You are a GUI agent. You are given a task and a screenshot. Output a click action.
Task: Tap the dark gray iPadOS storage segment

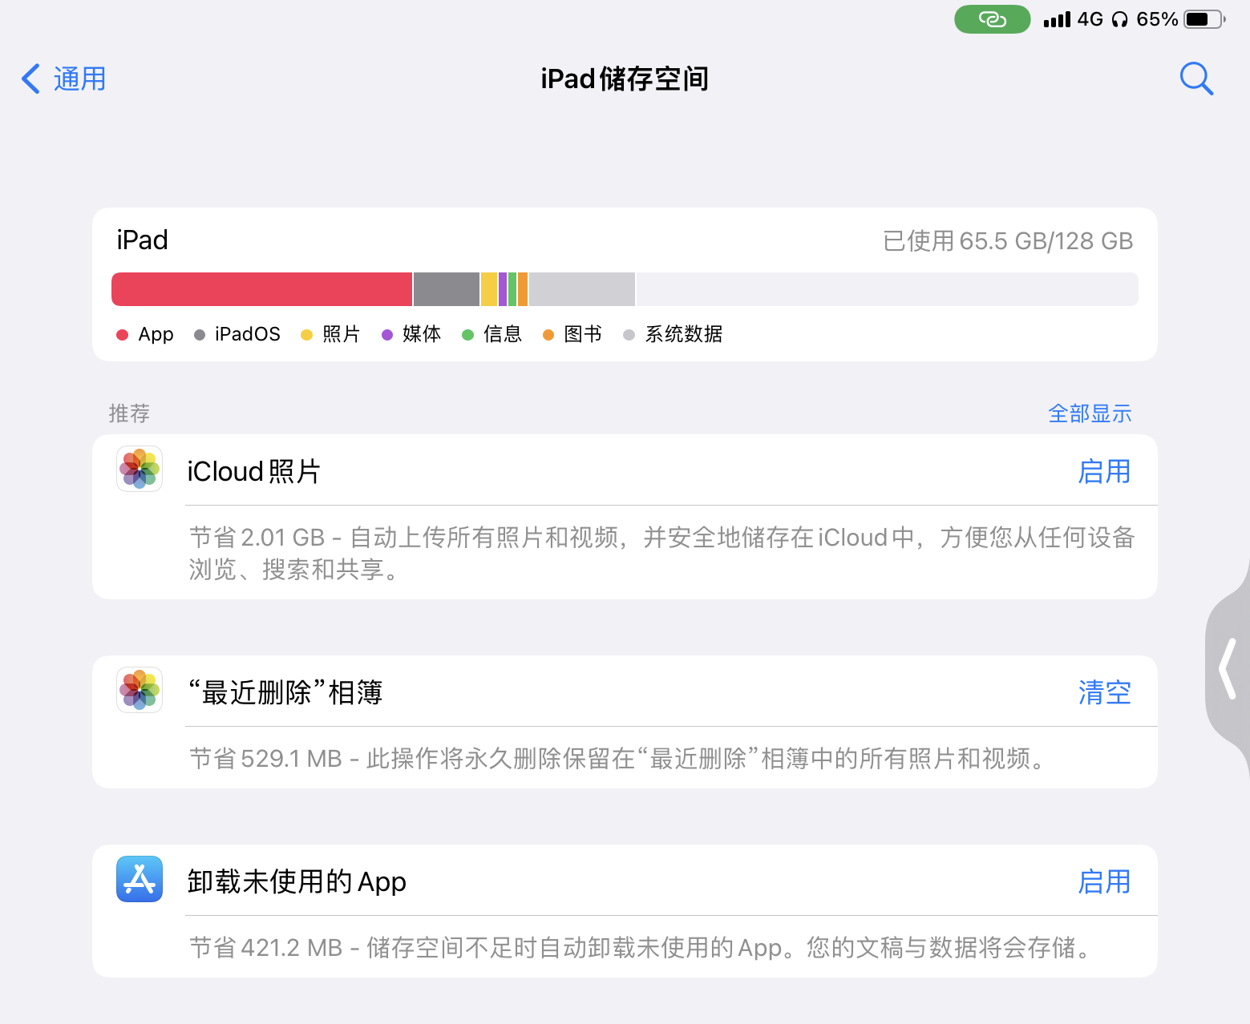pyautogui.click(x=447, y=289)
